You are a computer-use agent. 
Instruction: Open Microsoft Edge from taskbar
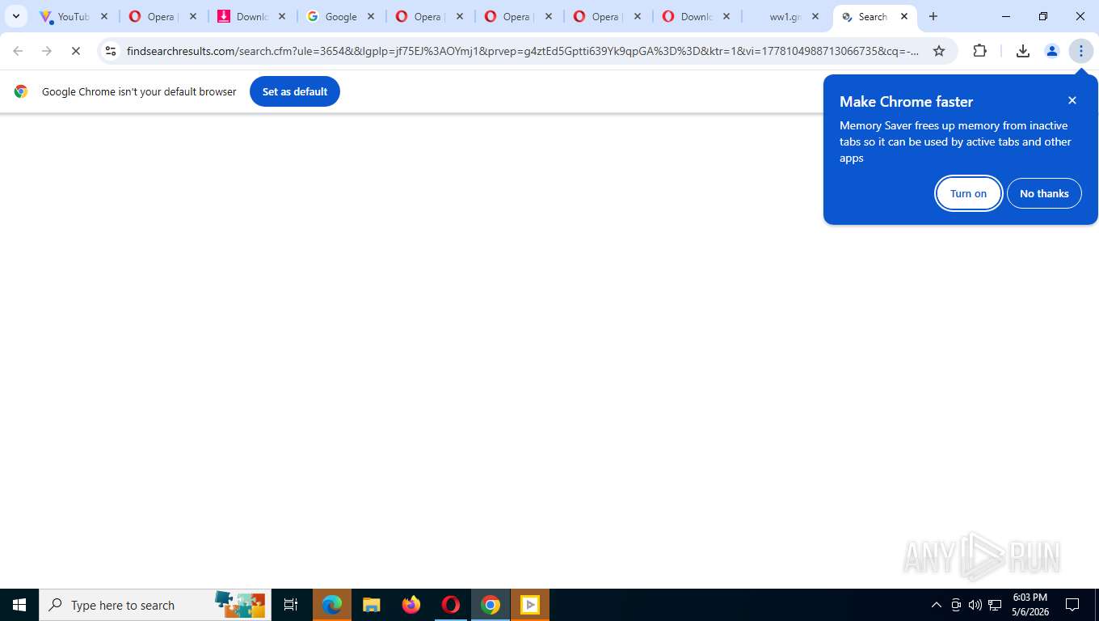[332, 605]
